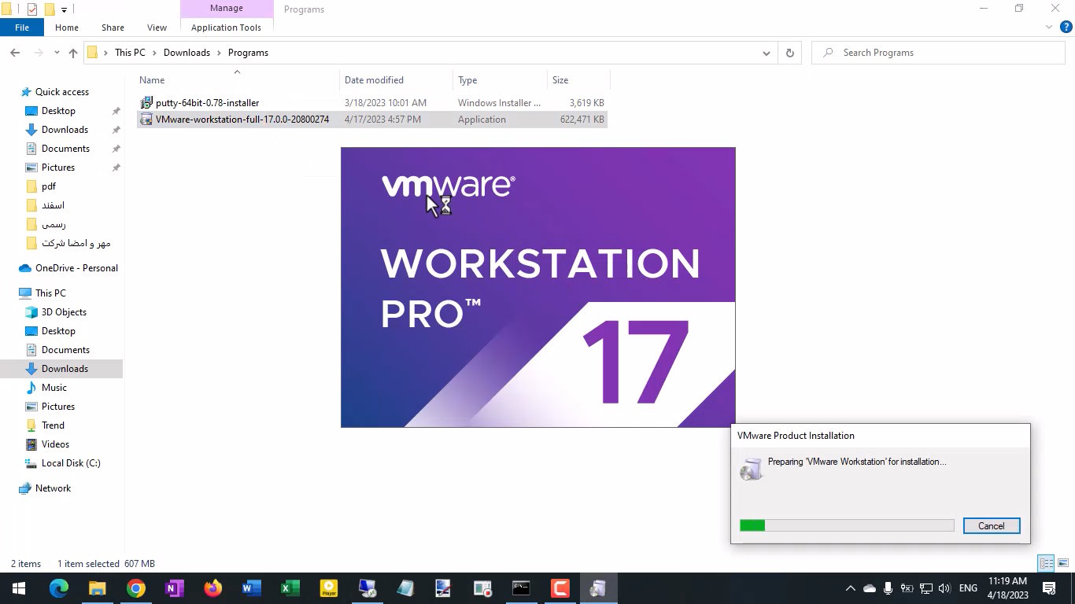Go back with the Back arrow
This screenshot has height=604, width=1075.
tap(15, 53)
